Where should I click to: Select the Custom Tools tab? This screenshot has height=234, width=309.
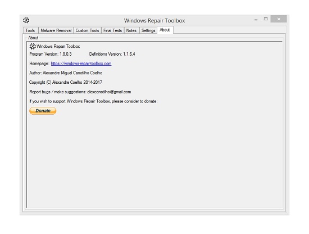click(x=87, y=30)
